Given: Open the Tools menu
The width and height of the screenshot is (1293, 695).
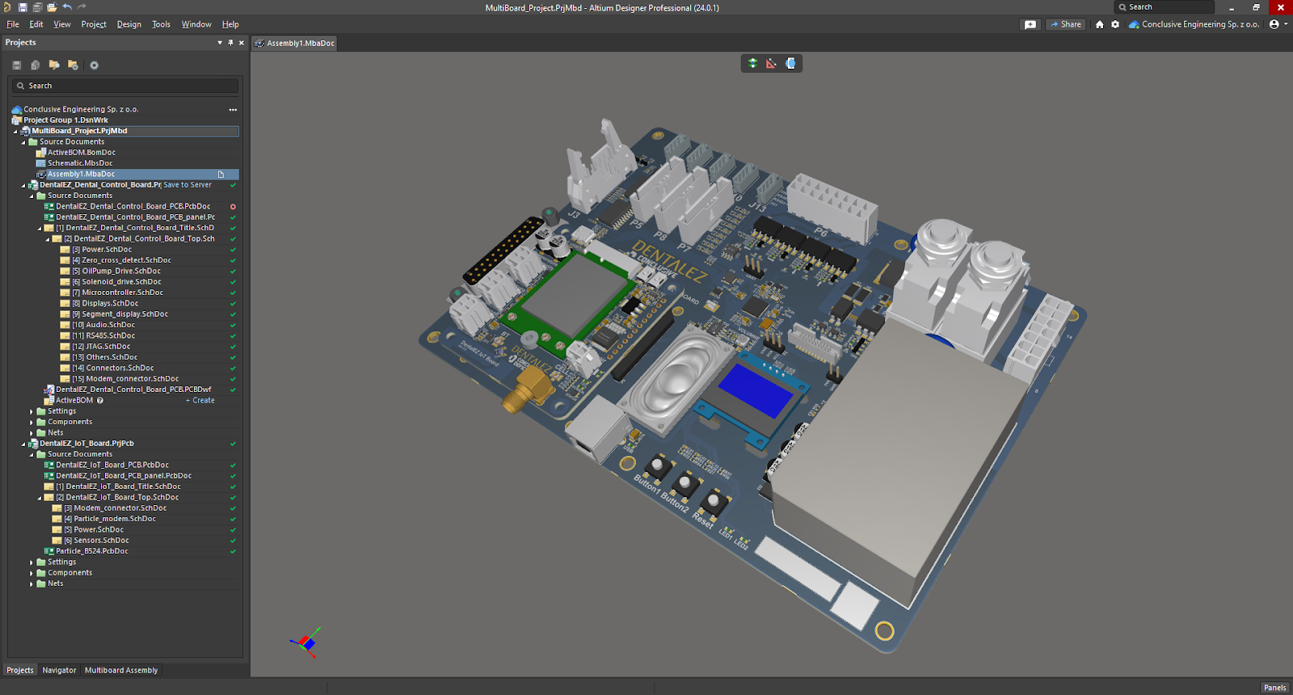Looking at the screenshot, I should (162, 24).
